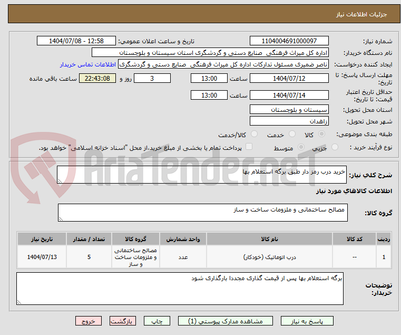The width and height of the screenshot is (401, 335).
Task: Click the چاپ print button
Action: pos(157,321)
